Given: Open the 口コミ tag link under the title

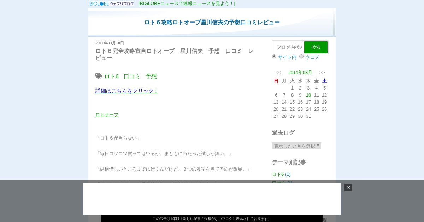Looking at the screenshot, I should [x=132, y=76].
